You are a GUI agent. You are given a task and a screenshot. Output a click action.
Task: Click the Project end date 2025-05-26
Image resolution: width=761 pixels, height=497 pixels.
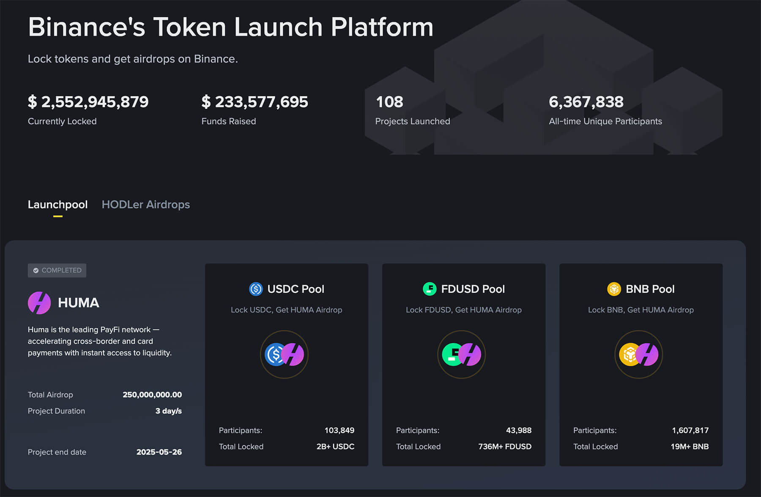tap(159, 452)
